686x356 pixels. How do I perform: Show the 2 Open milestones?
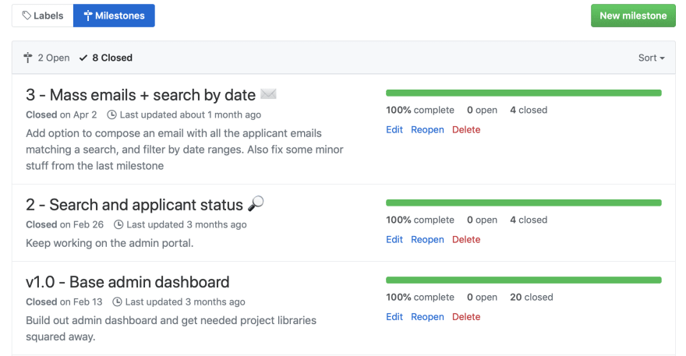(x=46, y=58)
